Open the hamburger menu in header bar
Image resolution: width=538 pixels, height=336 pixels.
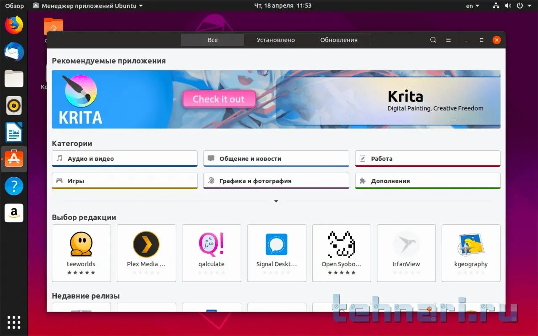448,40
